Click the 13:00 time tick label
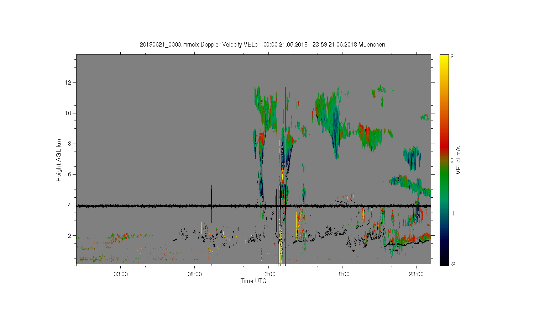Screen dimensions: 534x320 pyautogui.click(x=268, y=274)
